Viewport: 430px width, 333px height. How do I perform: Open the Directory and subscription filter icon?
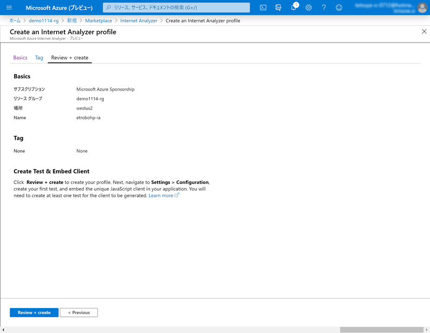(x=278, y=8)
